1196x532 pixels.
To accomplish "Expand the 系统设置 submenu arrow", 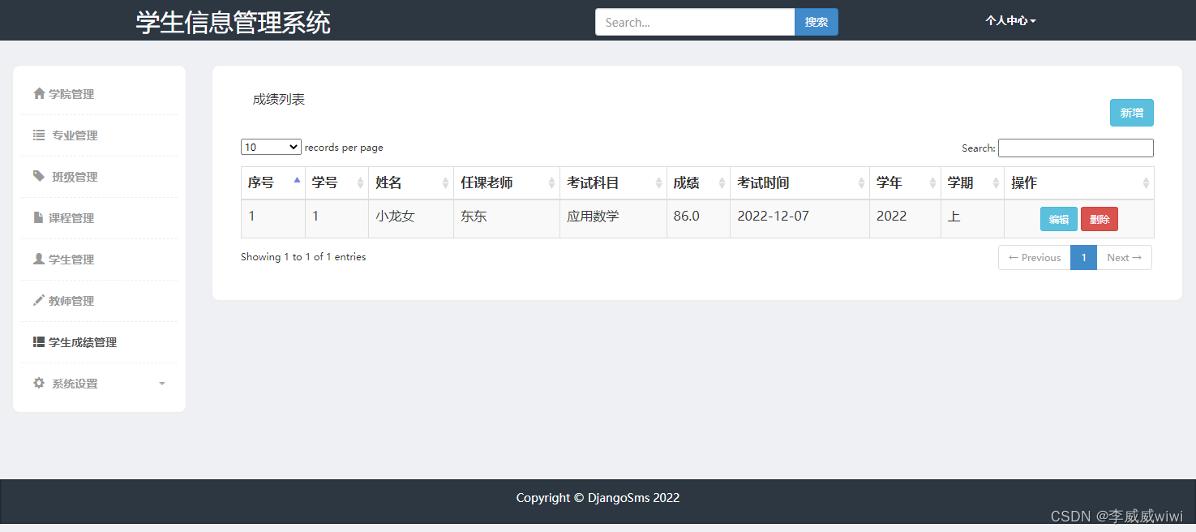I will click(x=162, y=384).
